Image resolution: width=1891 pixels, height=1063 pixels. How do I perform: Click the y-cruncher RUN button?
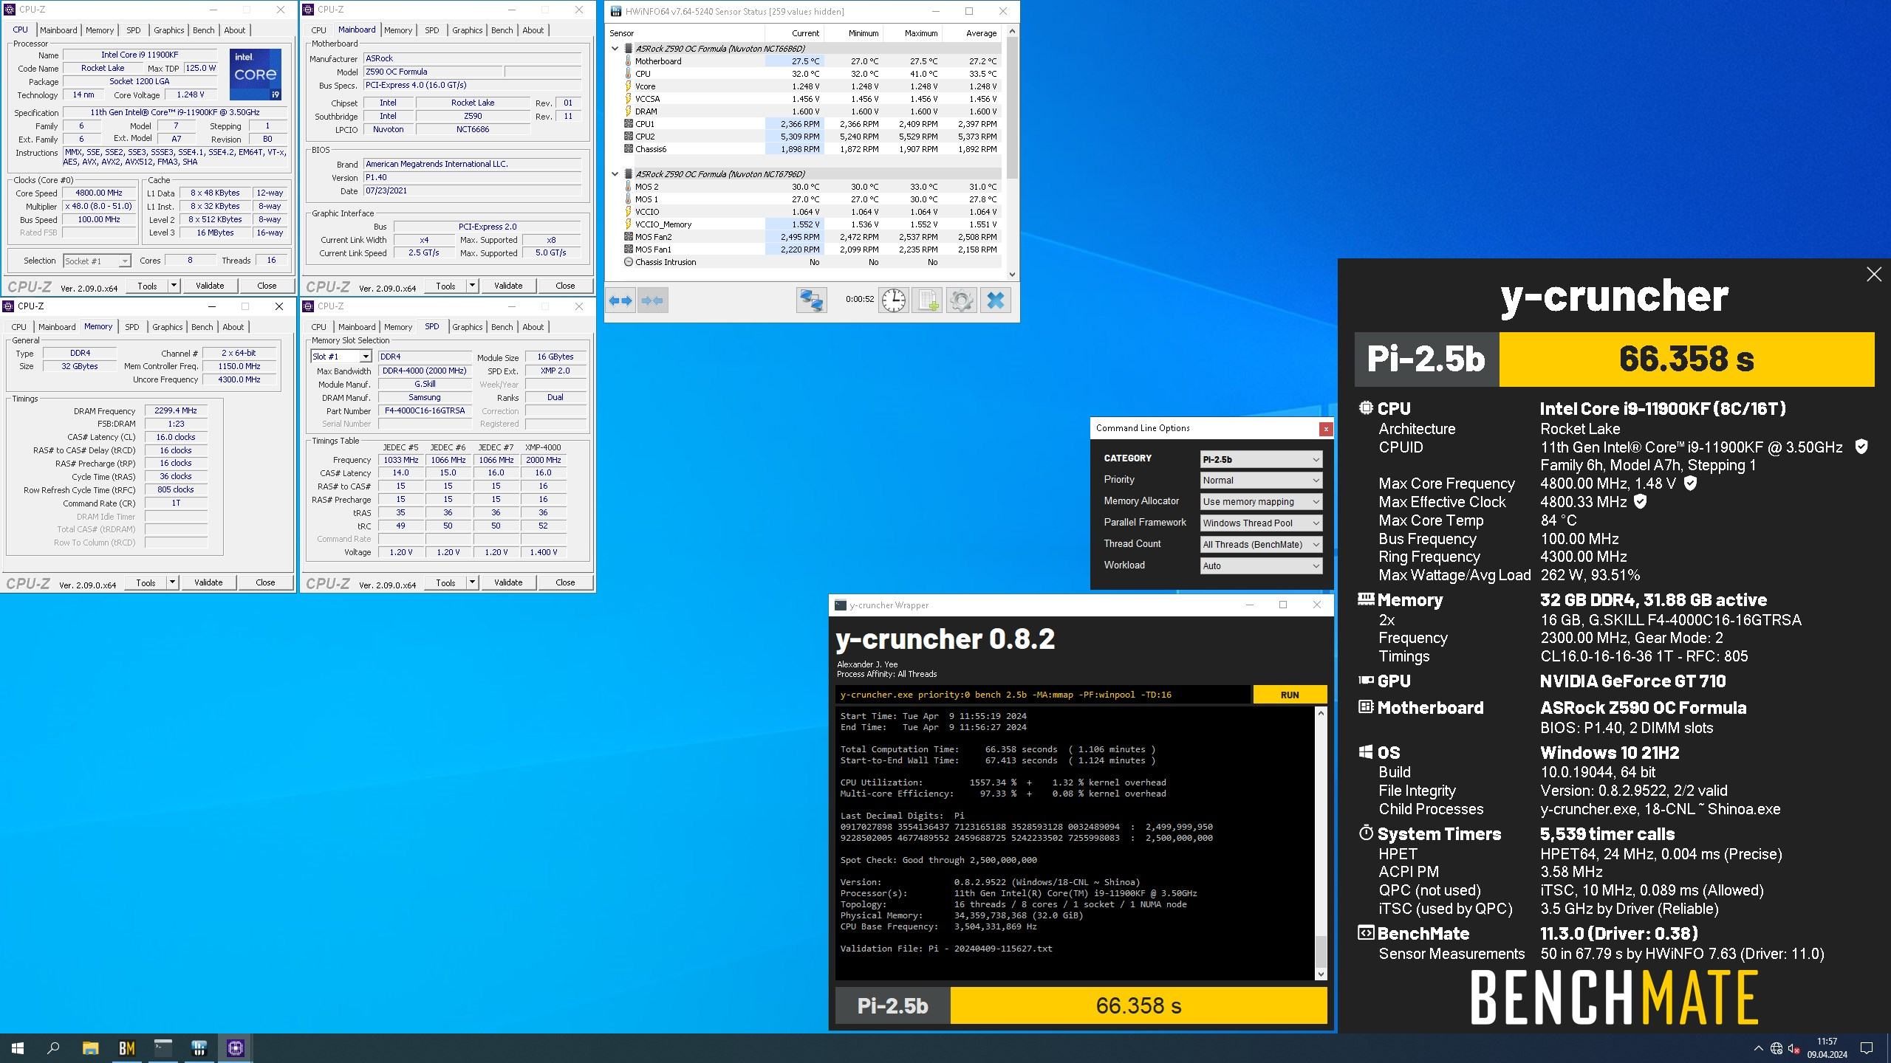(1290, 695)
